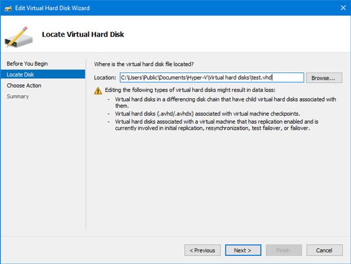Open the Browse... file dialog

click(324, 78)
